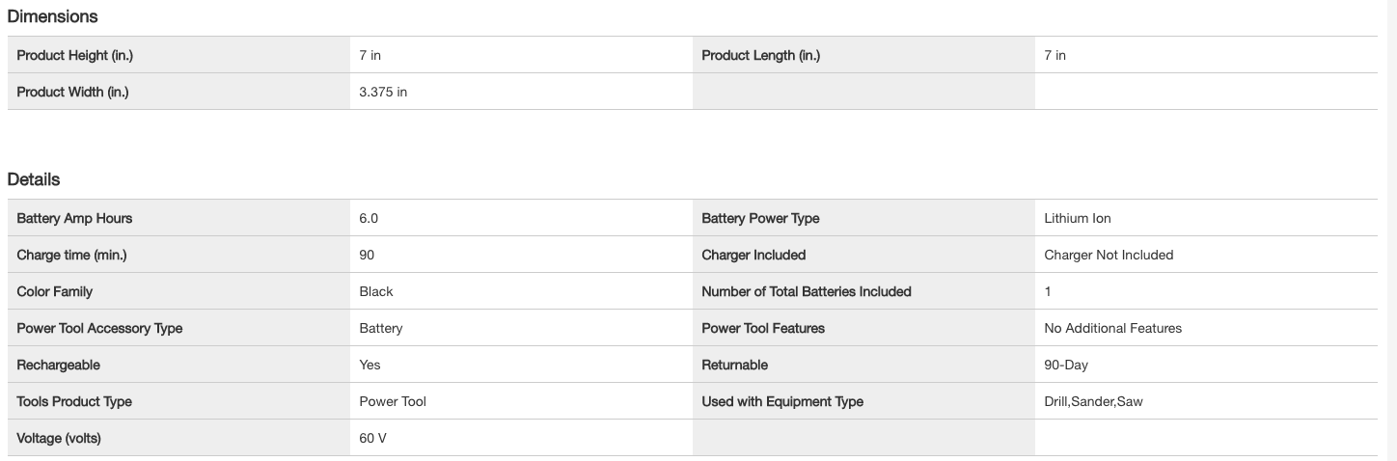Click the Returnable row label
Viewport: 1397px width, 461px height.
click(x=734, y=365)
